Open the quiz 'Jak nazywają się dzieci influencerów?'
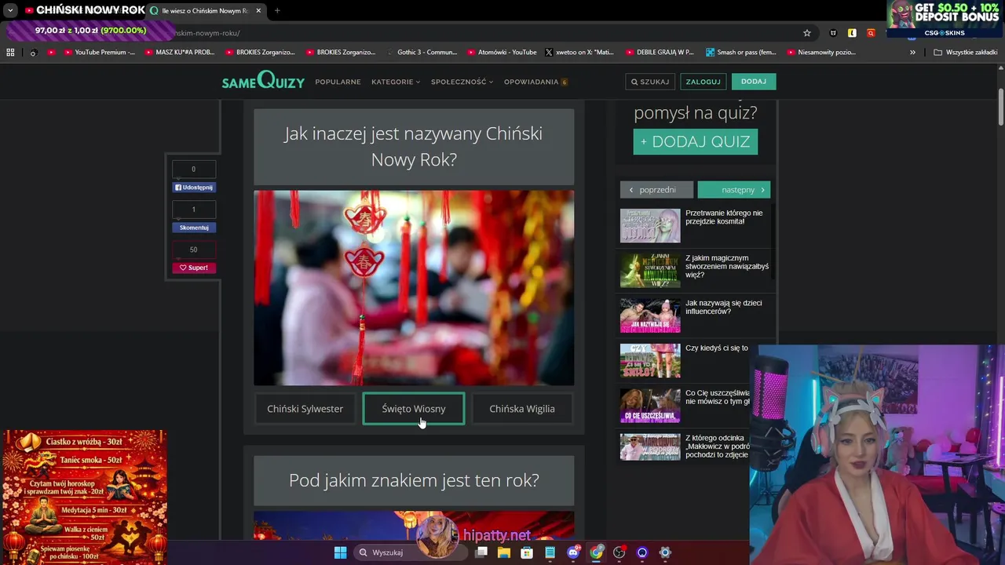Viewport: 1005px width, 565px height. coord(722,308)
